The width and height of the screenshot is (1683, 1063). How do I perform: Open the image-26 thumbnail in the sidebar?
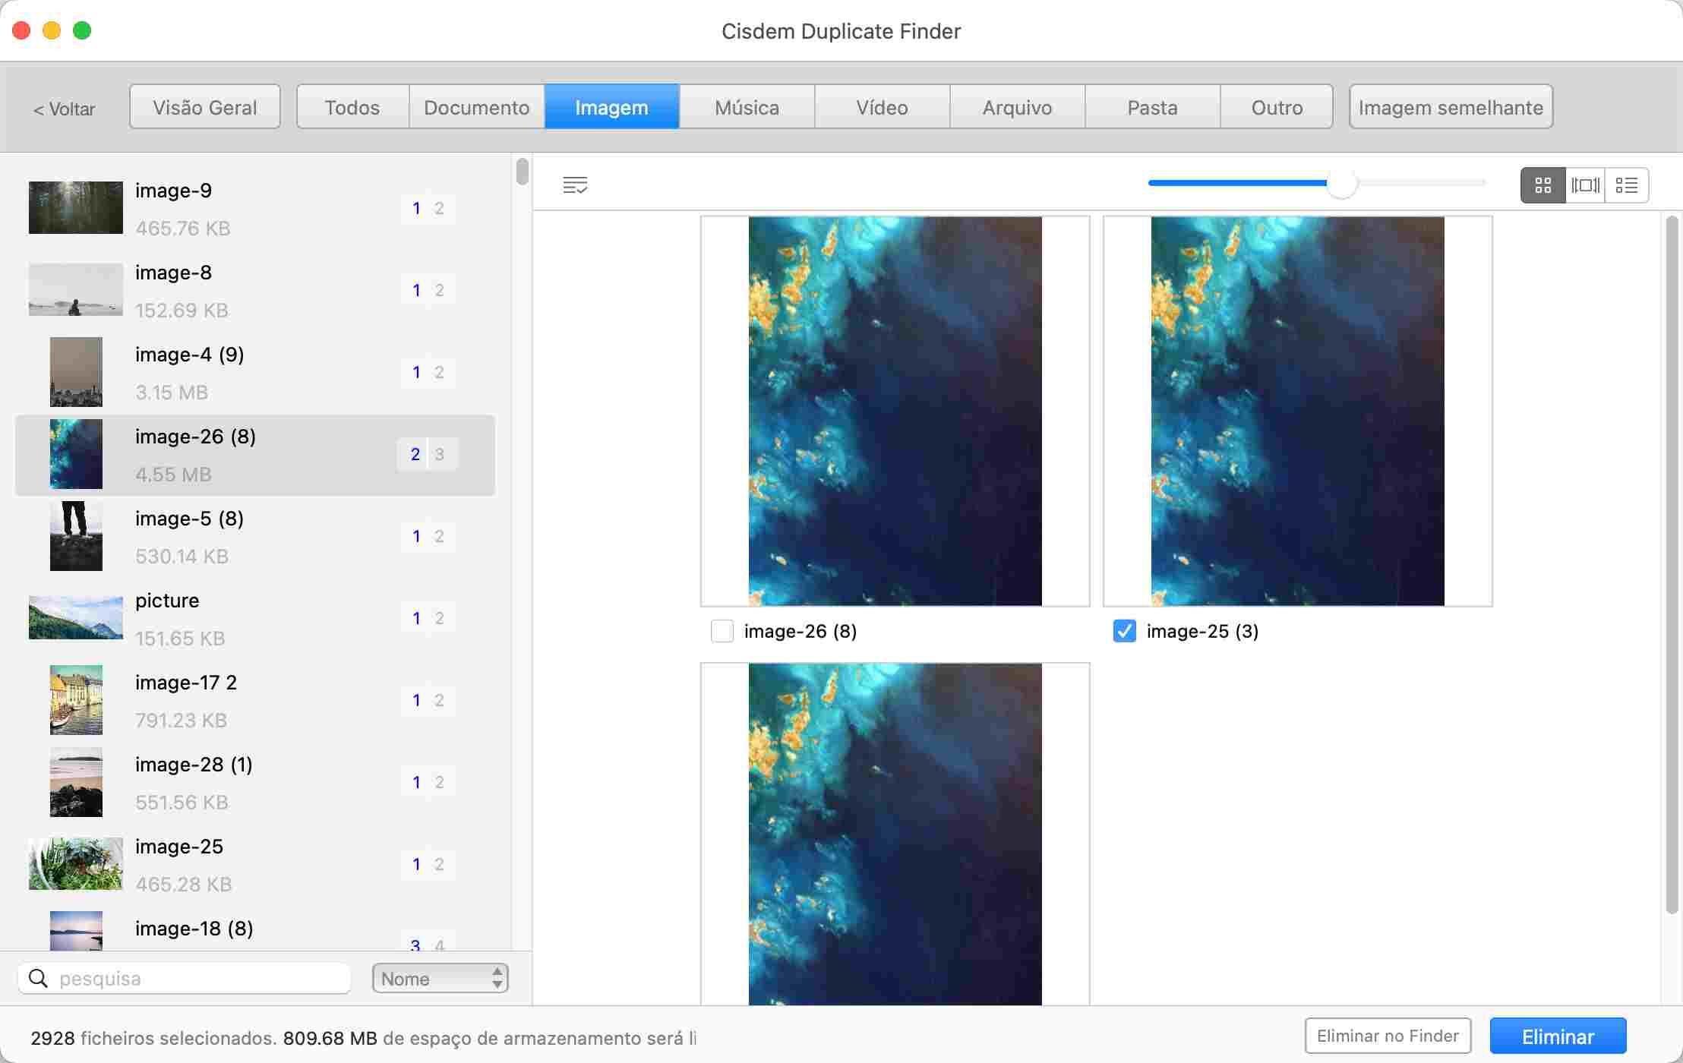(76, 454)
